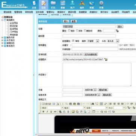
Task: Click the 提交 submit button
Action: [x=66, y=21]
